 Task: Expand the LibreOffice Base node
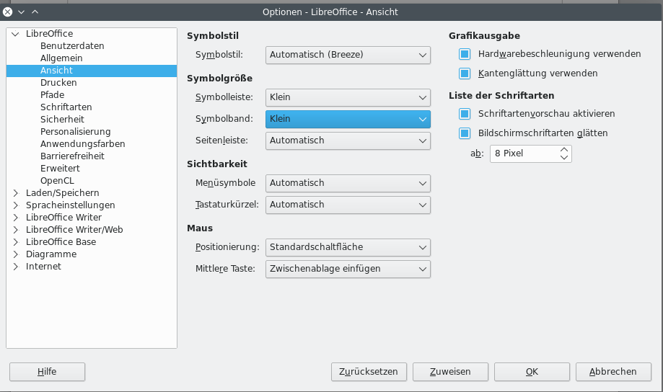click(x=16, y=242)
